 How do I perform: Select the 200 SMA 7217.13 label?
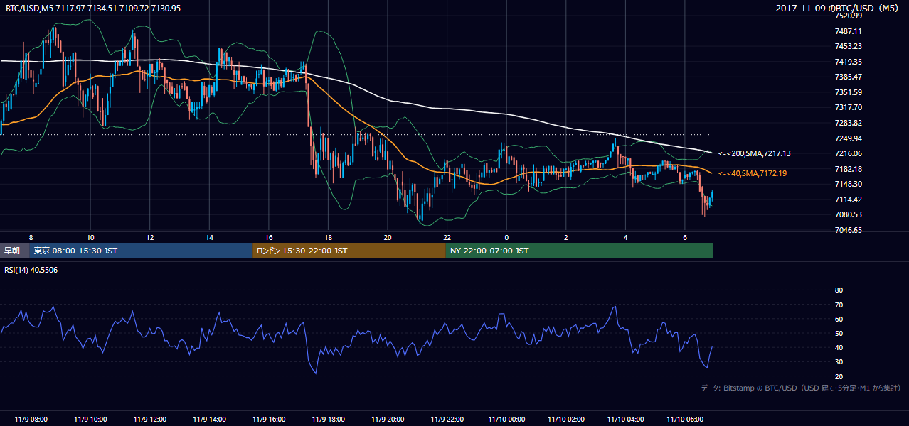pyautogui.click(x=755, y=153)
